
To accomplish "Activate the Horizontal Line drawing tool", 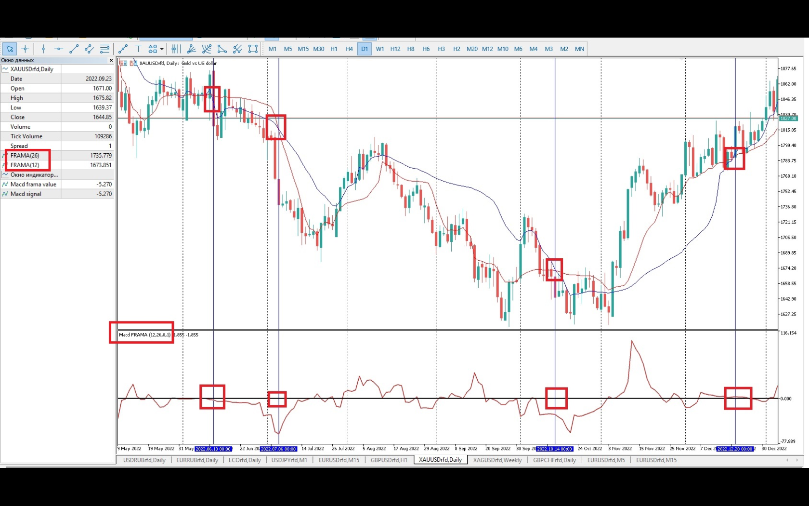I will (x=59, y=49).
